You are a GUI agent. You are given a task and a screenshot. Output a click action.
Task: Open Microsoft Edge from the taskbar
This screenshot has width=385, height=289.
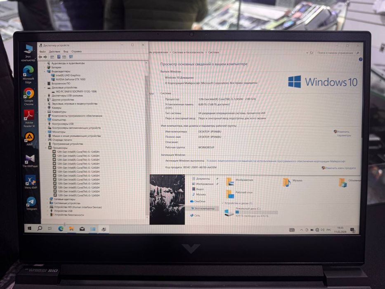click(61, 229)
